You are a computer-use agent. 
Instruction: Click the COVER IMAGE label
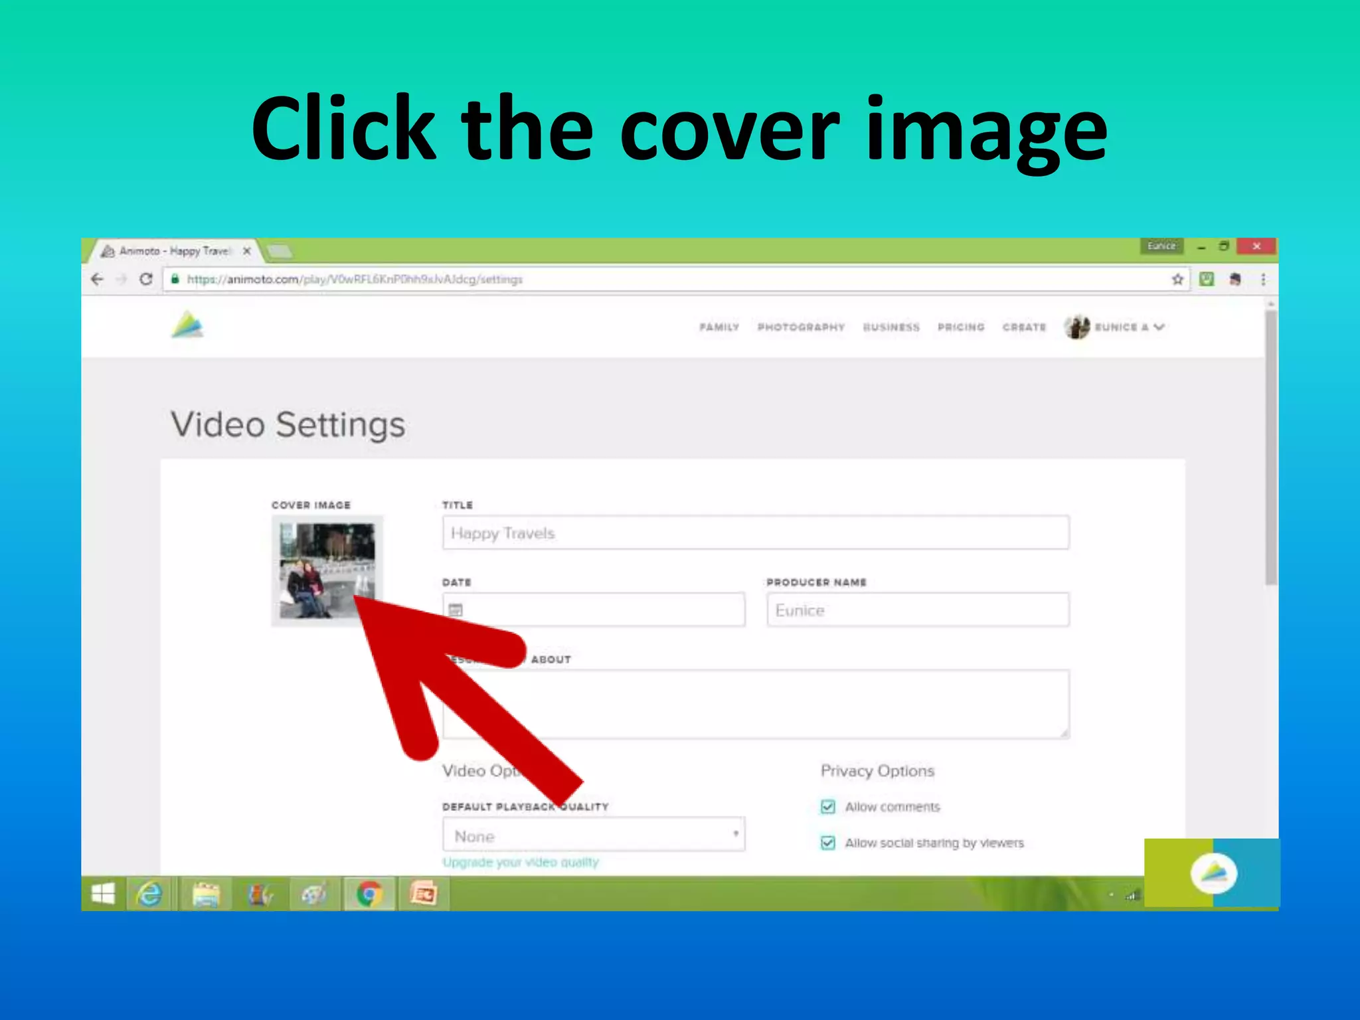[x=311, y=505]
